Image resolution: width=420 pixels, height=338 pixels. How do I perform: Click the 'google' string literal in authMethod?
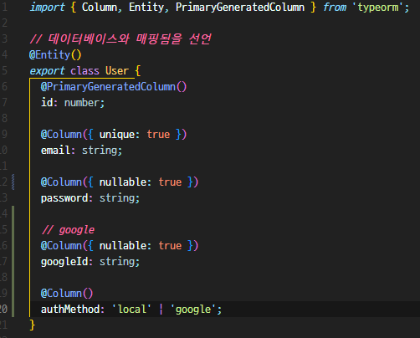(193, 310)
